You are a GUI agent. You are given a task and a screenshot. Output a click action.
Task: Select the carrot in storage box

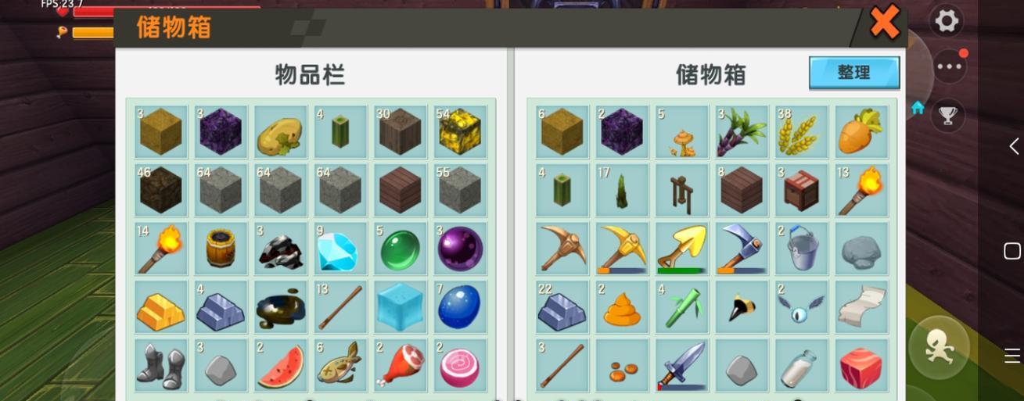tap(861, 132)
